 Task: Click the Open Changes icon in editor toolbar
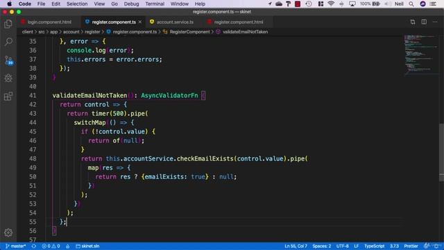[x=413, y=22]
